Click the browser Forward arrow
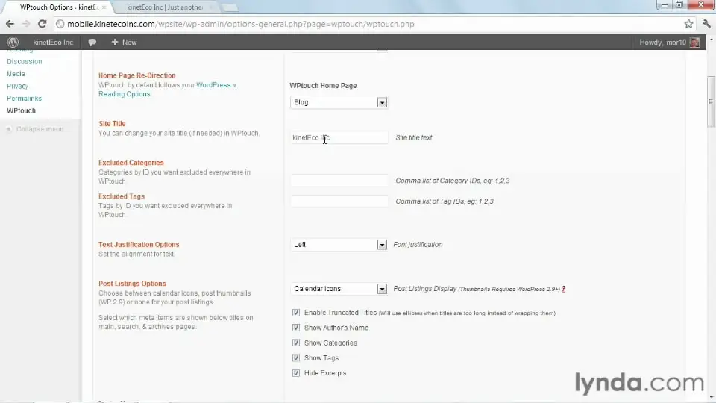Viewport: 716px width, 403px height. coord(26,24)
